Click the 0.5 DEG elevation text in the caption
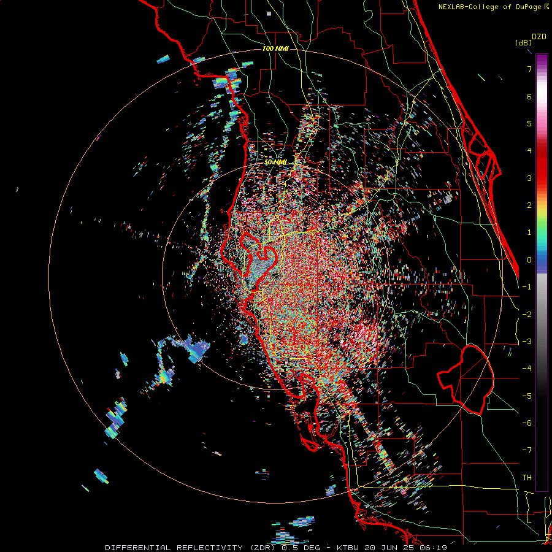 (x=301, y=548)
